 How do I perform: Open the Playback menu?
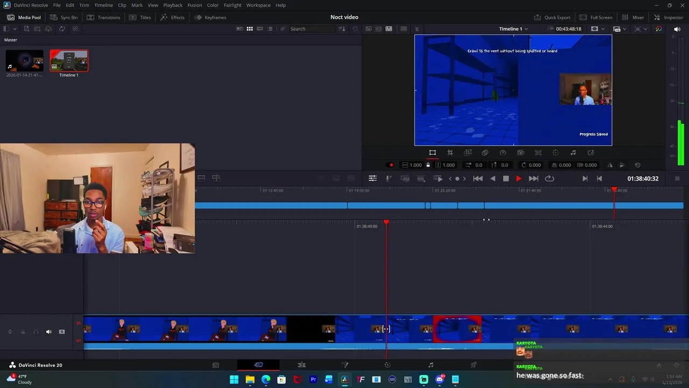[173, 5]
